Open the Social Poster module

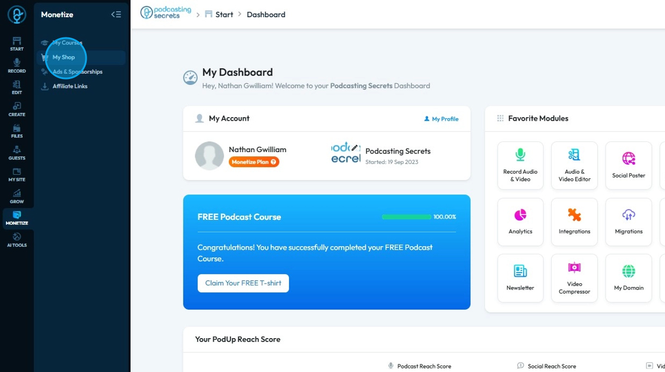point(629,166)
